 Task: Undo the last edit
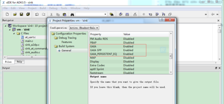pyautogui.click(x=37, y=14)
